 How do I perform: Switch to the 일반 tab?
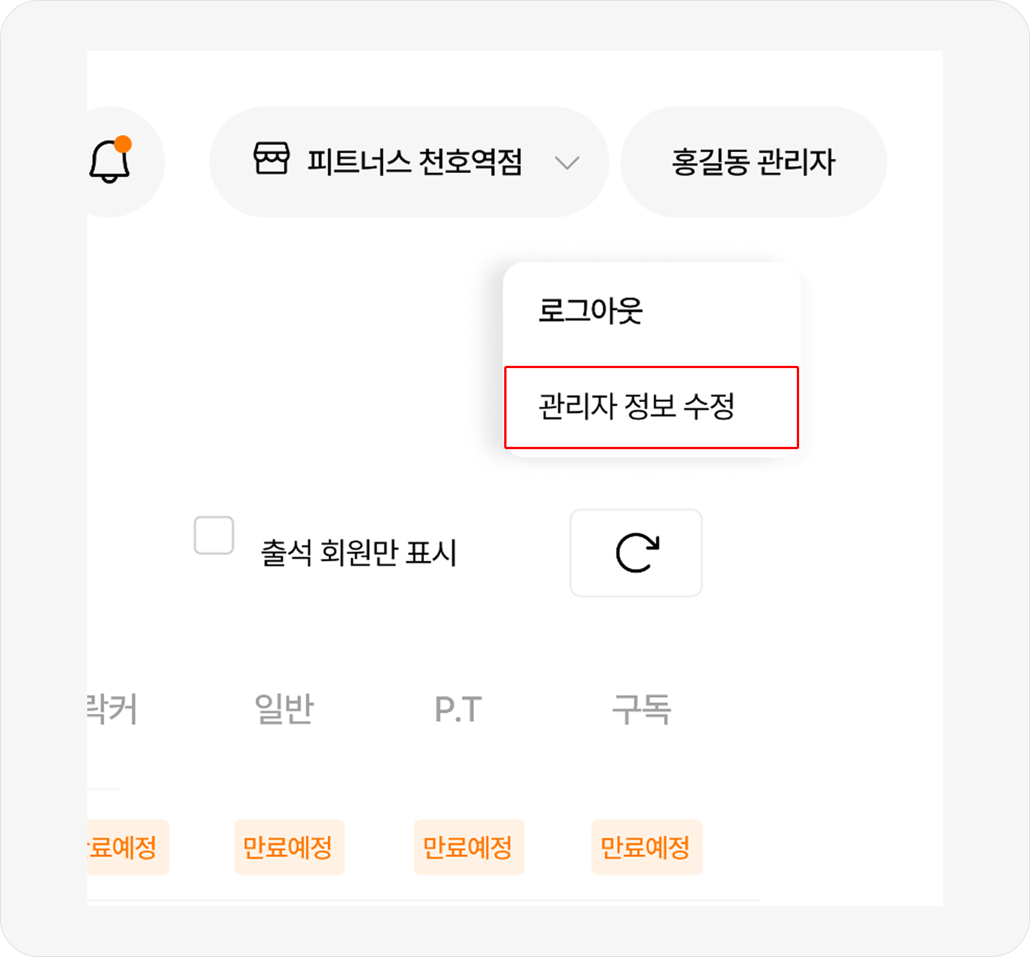pyautogui.click(x=284, y=709)
